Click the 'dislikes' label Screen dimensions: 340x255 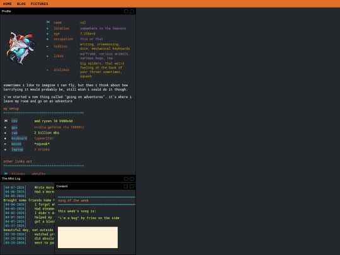(x=61, y=70)
